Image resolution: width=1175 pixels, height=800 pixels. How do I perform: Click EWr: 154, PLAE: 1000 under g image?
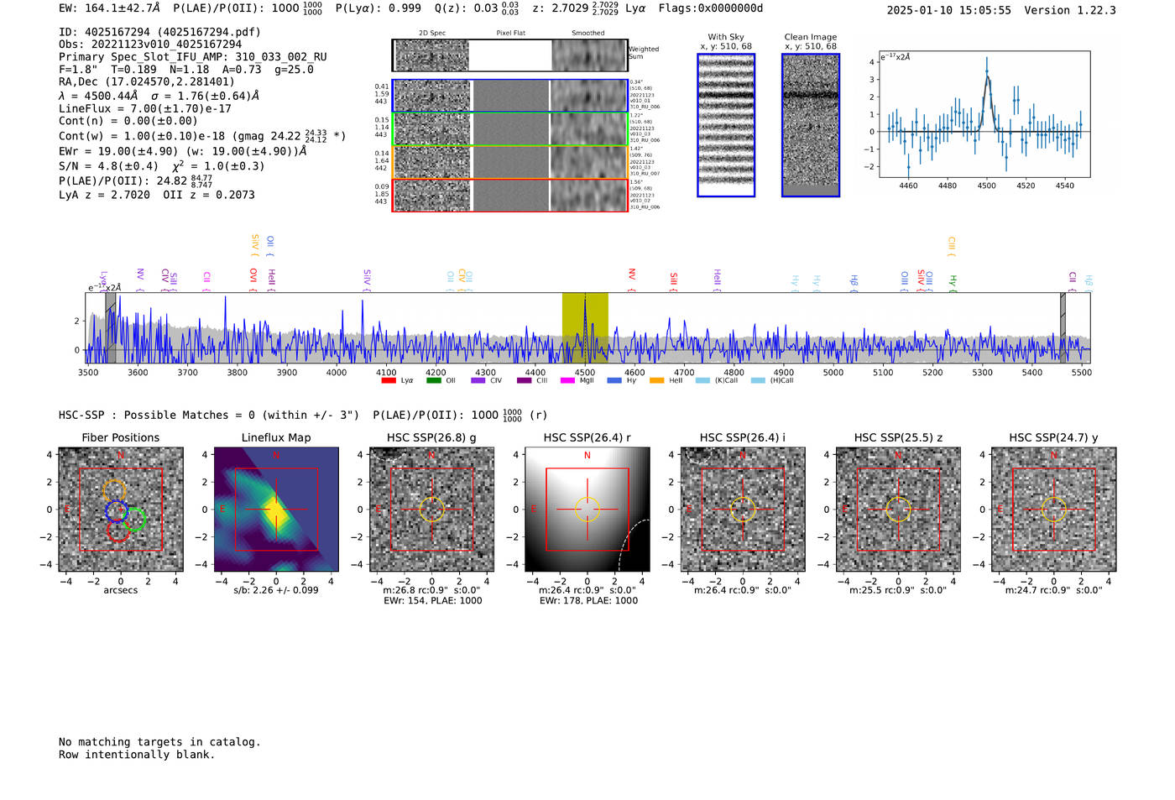tap(432, 601)
